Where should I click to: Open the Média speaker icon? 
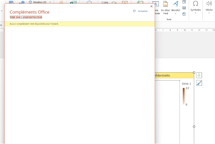click(x=209, y=4)
